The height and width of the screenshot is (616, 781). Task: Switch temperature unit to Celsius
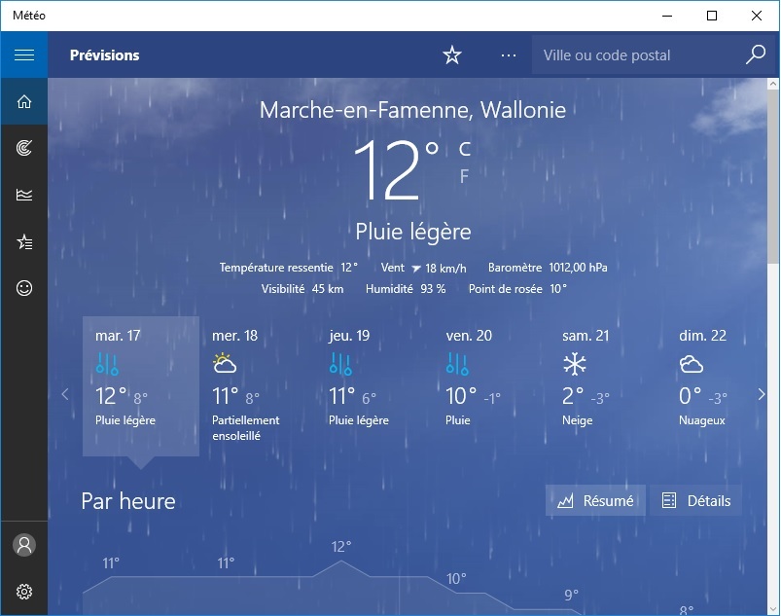click(x=464, y=149)
